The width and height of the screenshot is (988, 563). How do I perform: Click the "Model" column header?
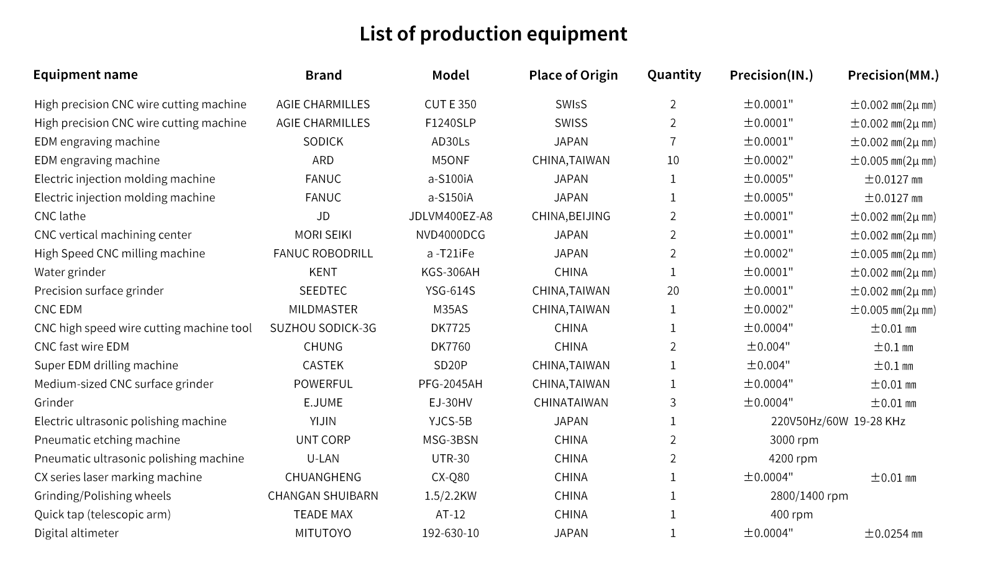tap(451, 75)
